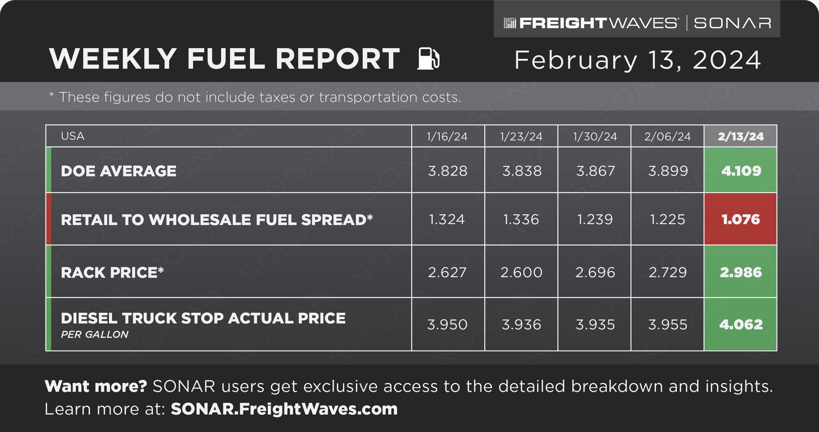The width and height of the screenshot is (819, 432).
Task: Select the Retail to Wholesale Fuel Spread label
Action: coord(217,220)
